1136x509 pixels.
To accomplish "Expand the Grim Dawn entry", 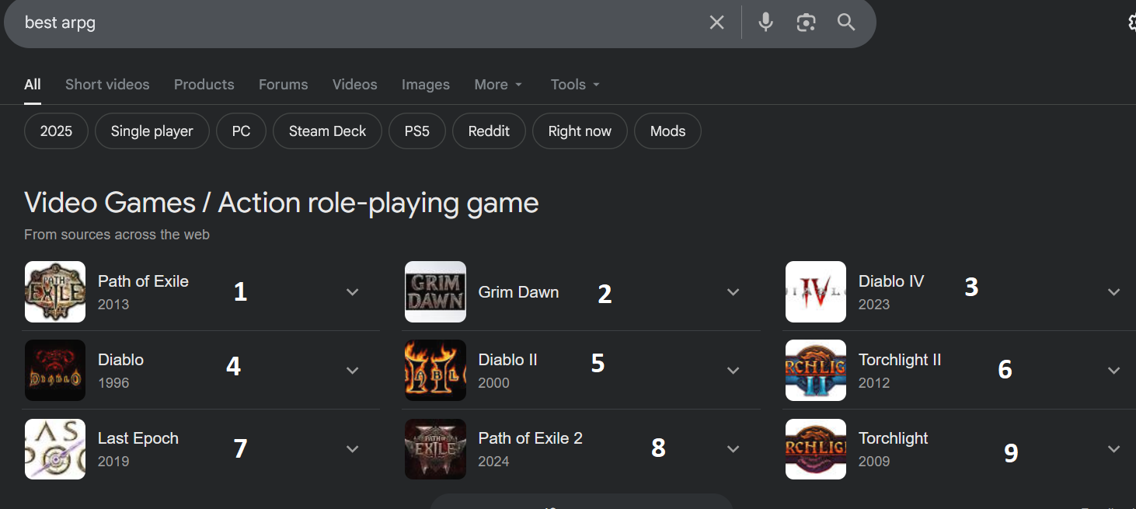I will coord(733,292).
